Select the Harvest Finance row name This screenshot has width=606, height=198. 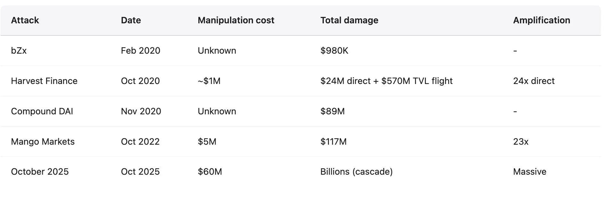[44, 81]
